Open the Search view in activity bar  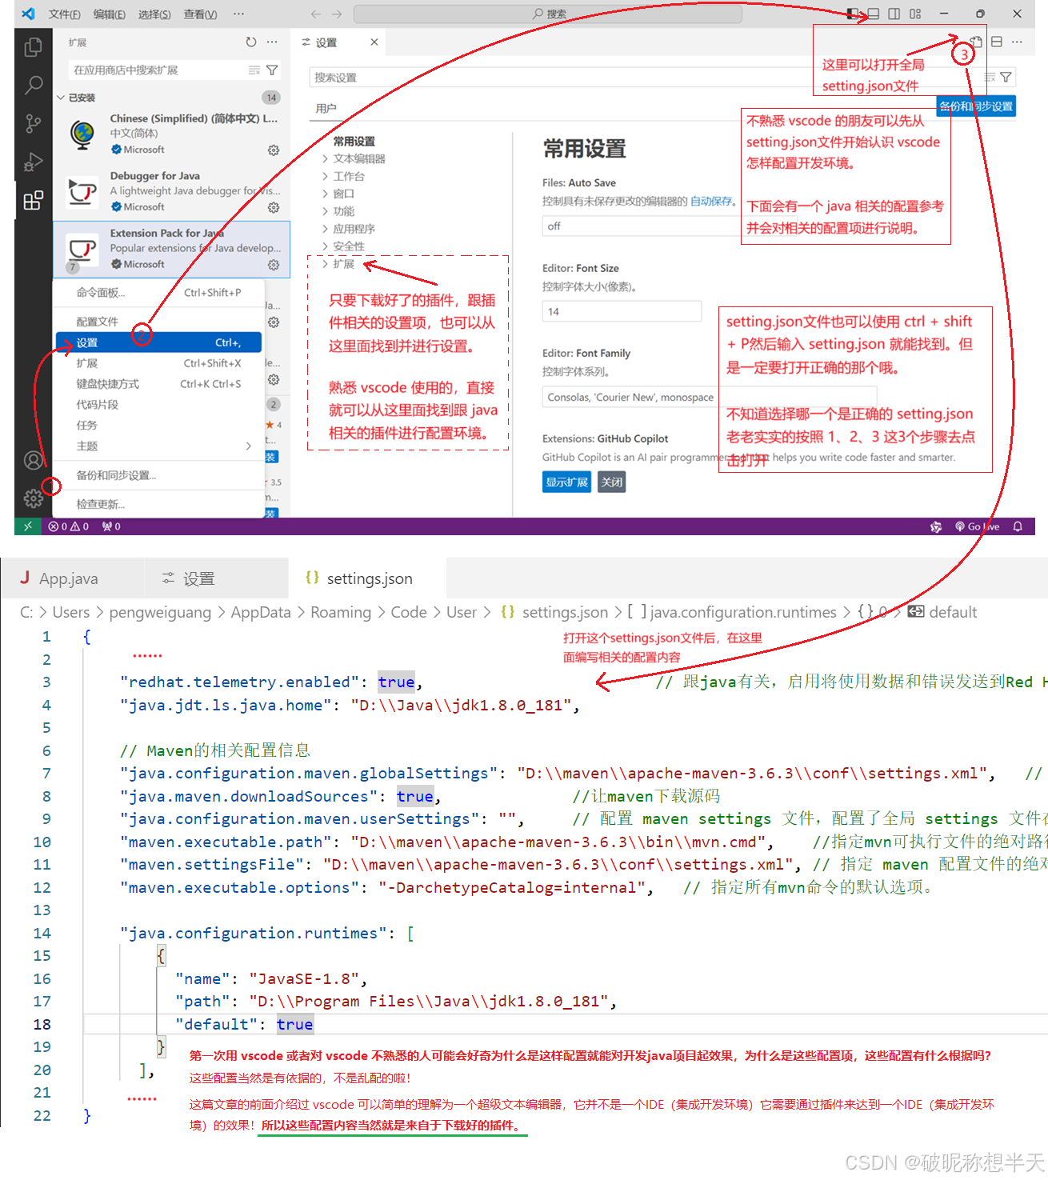[33, 85]
